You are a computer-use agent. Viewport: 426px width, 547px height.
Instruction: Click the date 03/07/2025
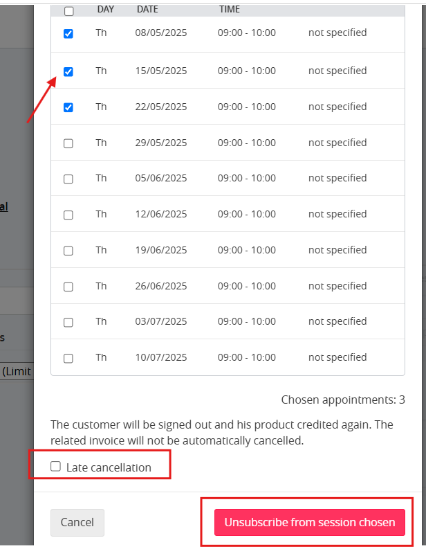161,321
